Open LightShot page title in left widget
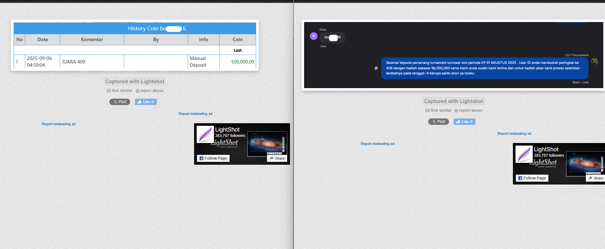605x249 pixels. click(x=227, y=130)
